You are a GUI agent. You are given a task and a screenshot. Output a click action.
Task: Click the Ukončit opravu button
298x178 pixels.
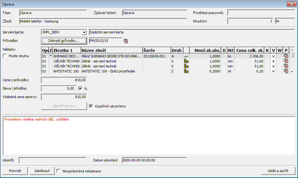click(64, 106)
